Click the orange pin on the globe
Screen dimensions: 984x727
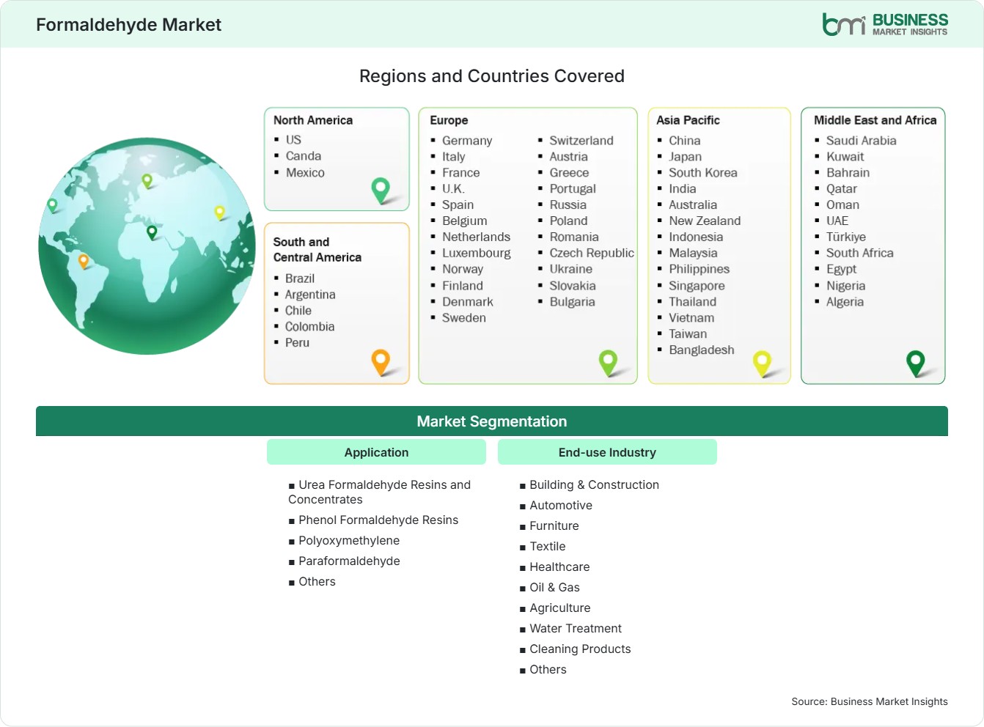84,261
